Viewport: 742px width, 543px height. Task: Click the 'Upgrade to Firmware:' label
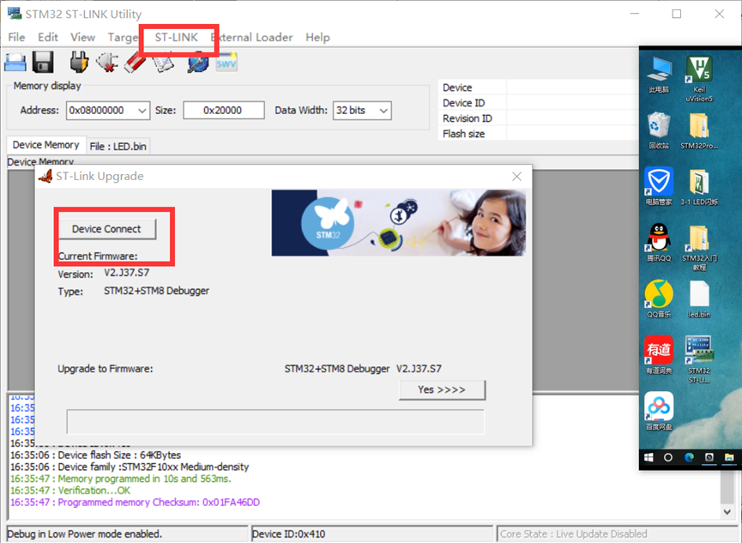[105, 369]
